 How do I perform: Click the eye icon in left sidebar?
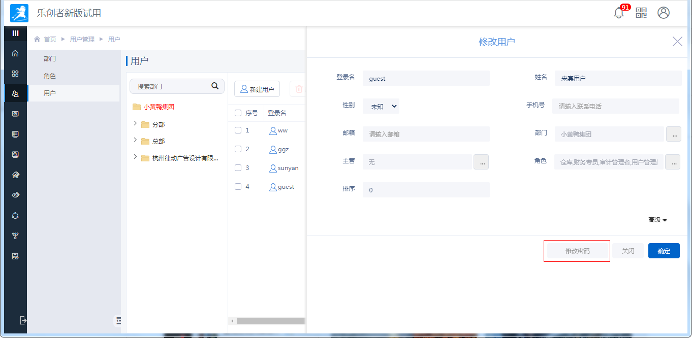(x=15, y=195)
